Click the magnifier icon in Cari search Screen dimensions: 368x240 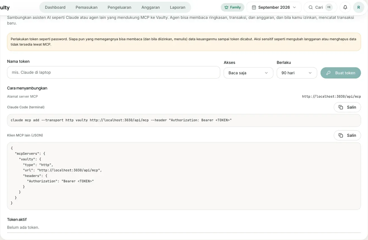coord(311,7)
